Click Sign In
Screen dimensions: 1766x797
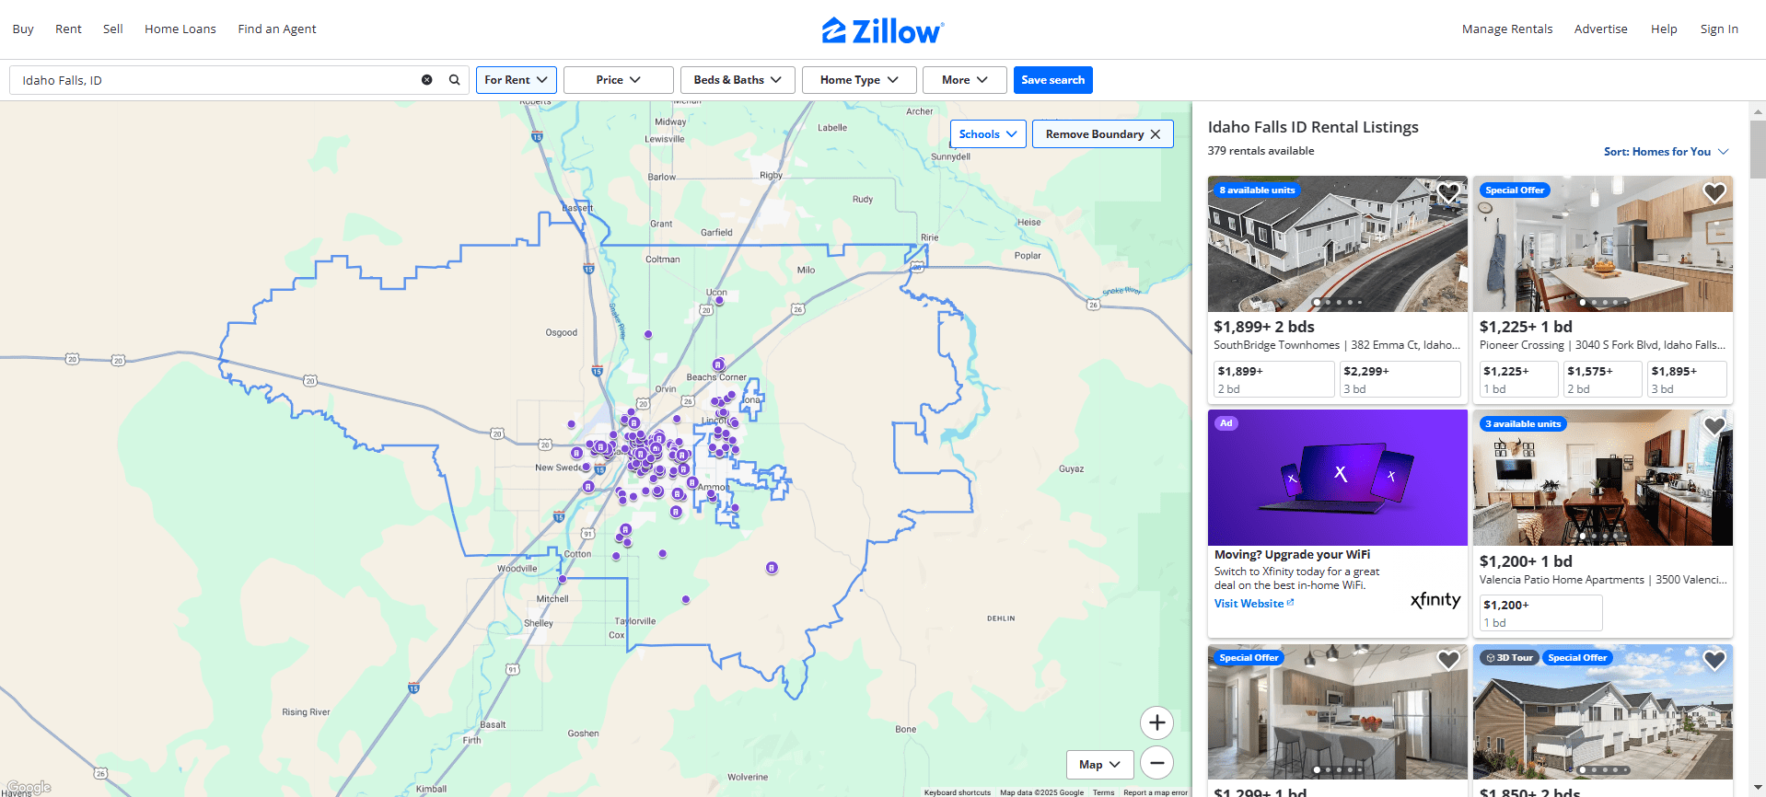point(1719,29)
